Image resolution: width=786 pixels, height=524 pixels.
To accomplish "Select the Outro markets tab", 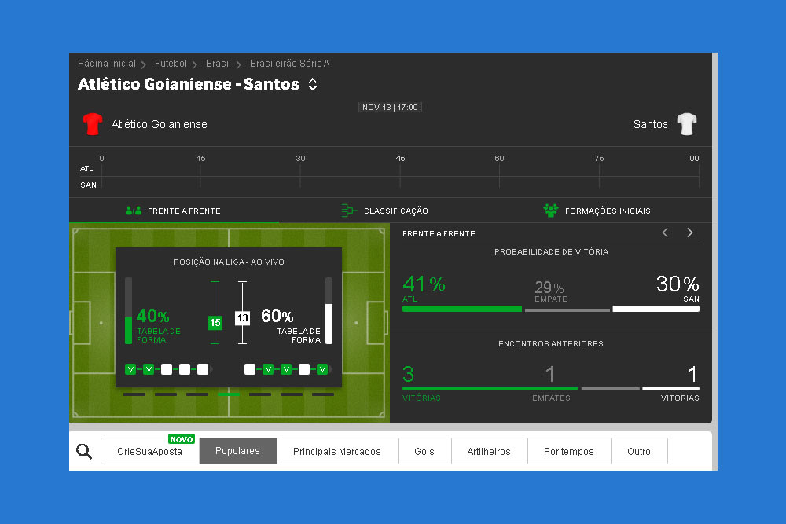I will coord(638,451).
